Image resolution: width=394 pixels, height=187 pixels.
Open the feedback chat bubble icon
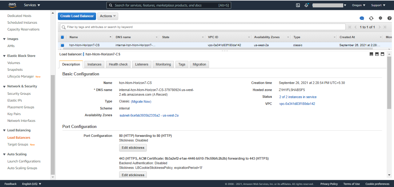pyautogui.click(x=362, y=18)
